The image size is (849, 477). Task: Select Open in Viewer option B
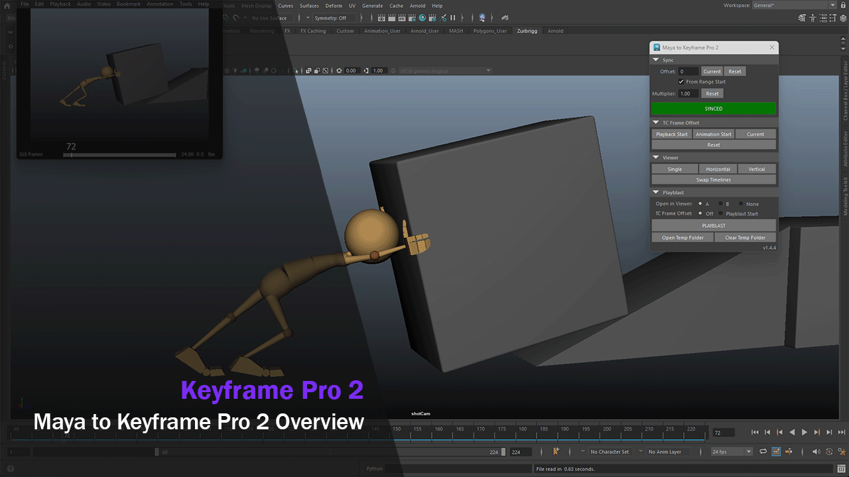721,204
